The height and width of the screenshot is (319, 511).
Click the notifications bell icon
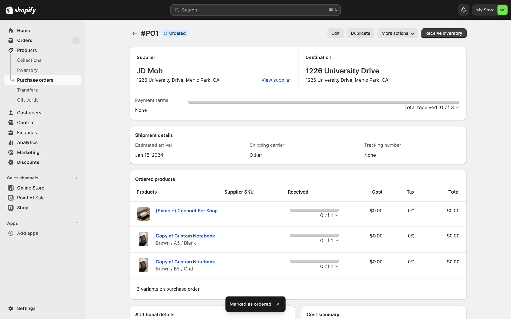click(x=463, y=10)
